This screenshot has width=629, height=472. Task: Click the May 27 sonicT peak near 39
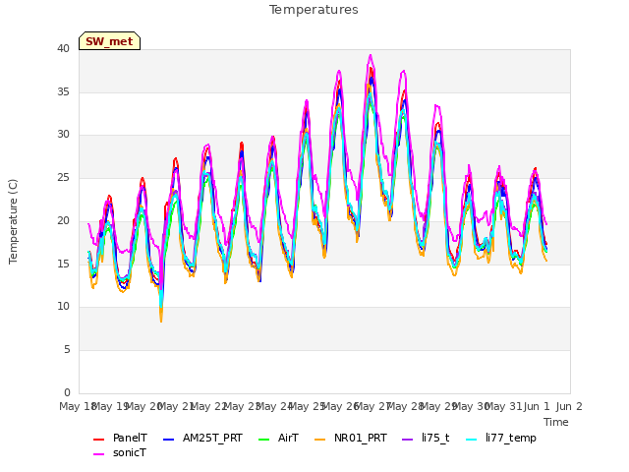tap(371, 55)
